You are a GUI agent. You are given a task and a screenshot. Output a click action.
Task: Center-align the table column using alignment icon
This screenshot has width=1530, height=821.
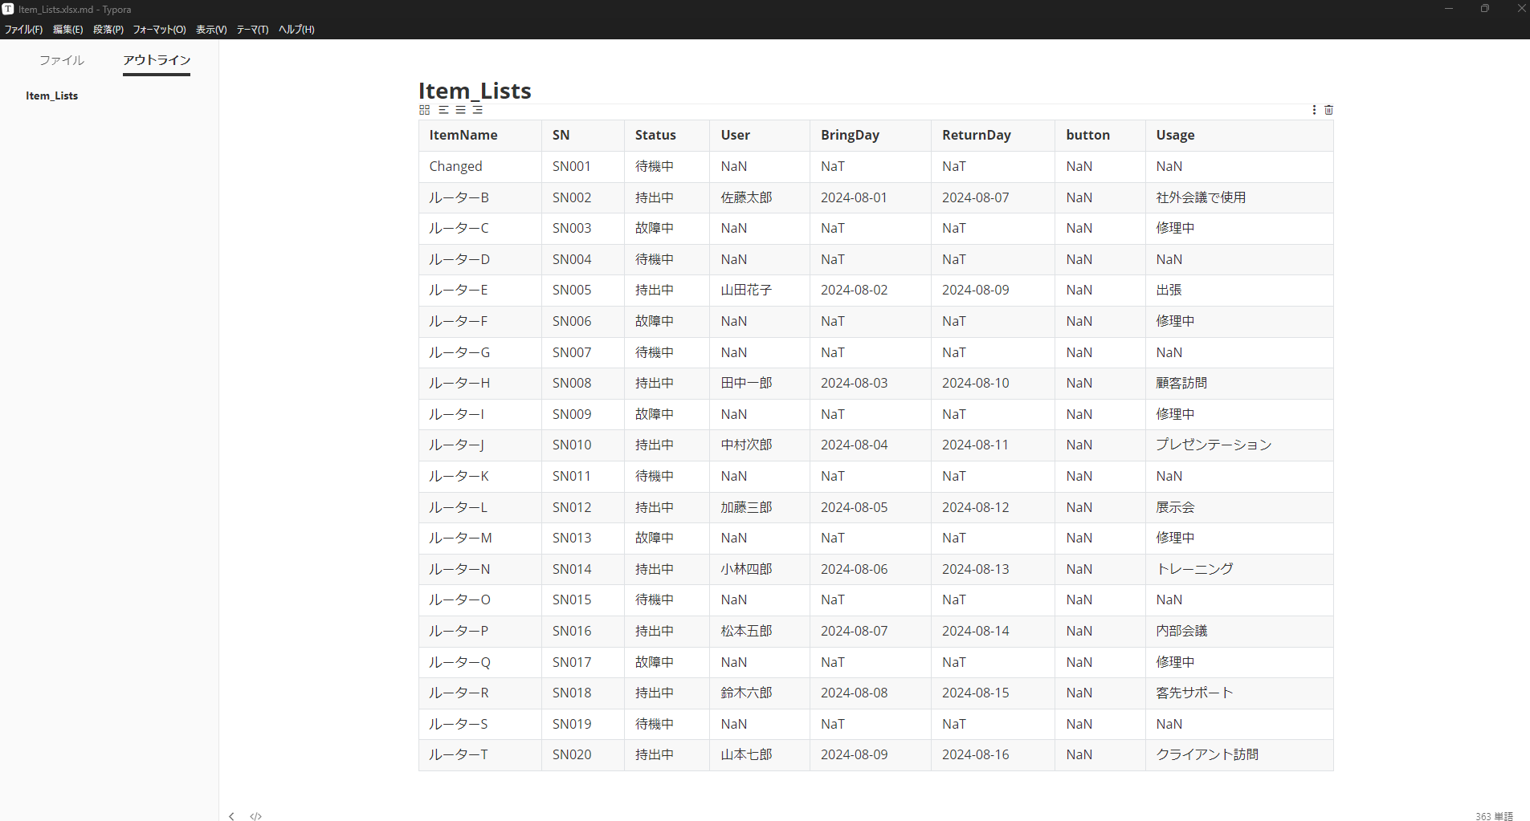(x=459, y=110)
